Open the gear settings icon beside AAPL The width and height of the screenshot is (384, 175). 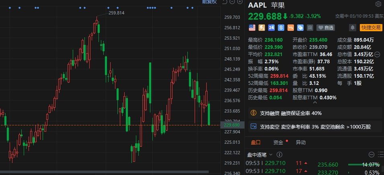[378, 4]
